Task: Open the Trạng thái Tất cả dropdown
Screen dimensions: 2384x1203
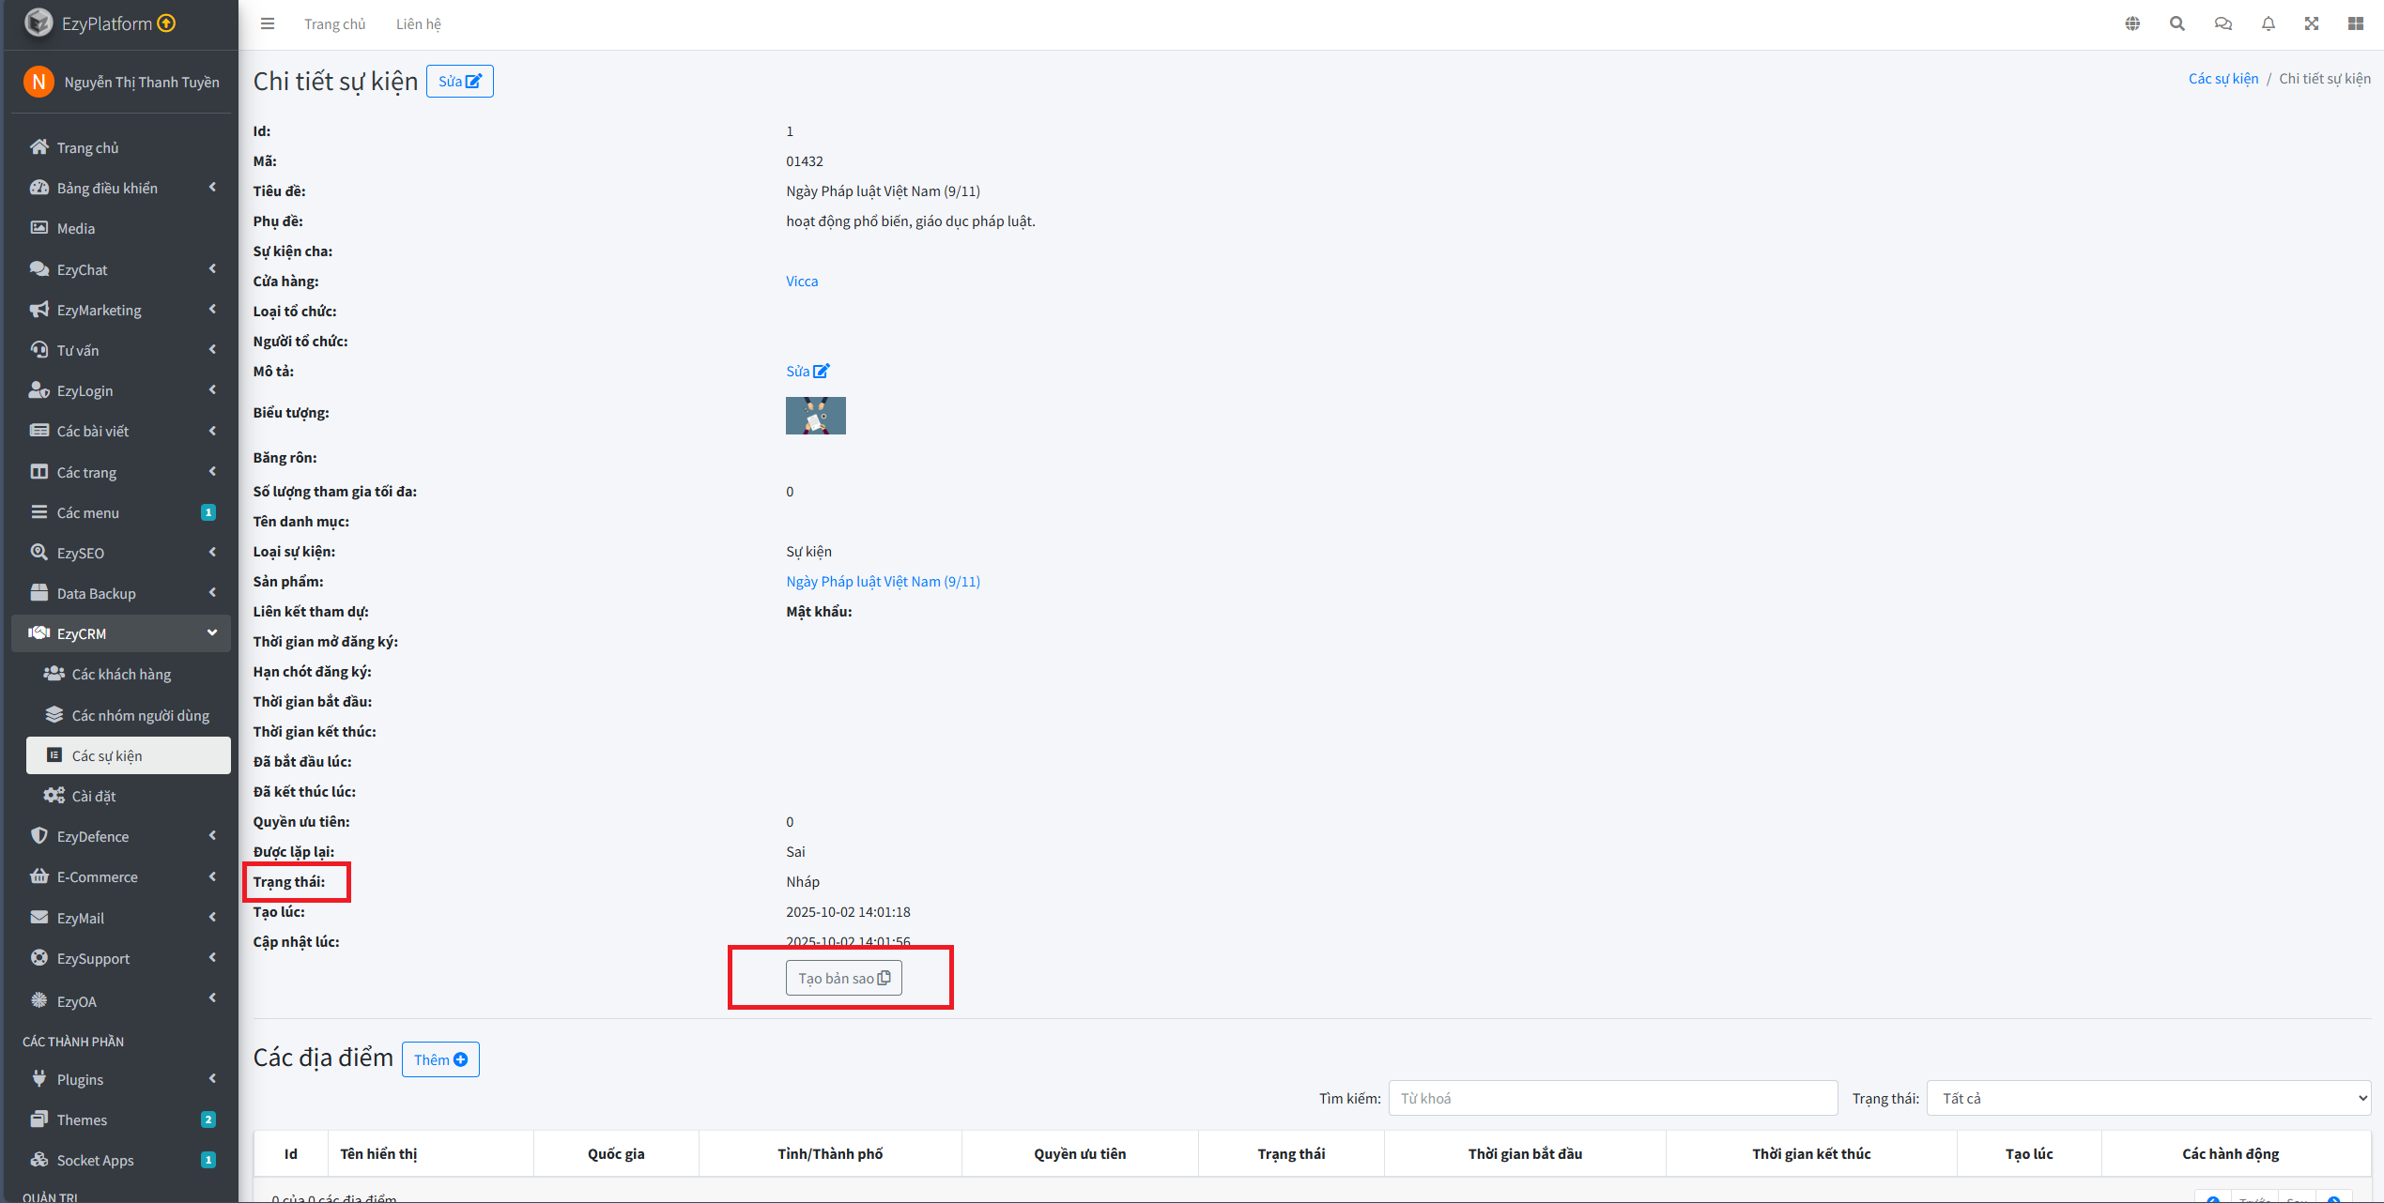Action: (2148, 1098)
